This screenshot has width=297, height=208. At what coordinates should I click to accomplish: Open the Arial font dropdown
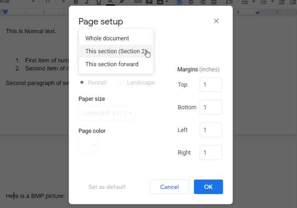point(17,2)
